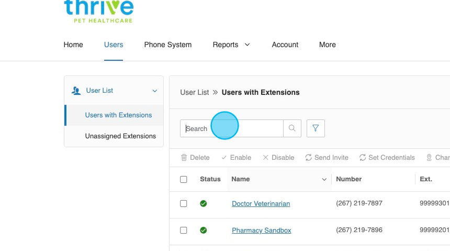This screenshot has width=450, height=251.
Task: Check the box for Doctor Veterinarian row
Action: pyautogui.click(x=184, y=204)
